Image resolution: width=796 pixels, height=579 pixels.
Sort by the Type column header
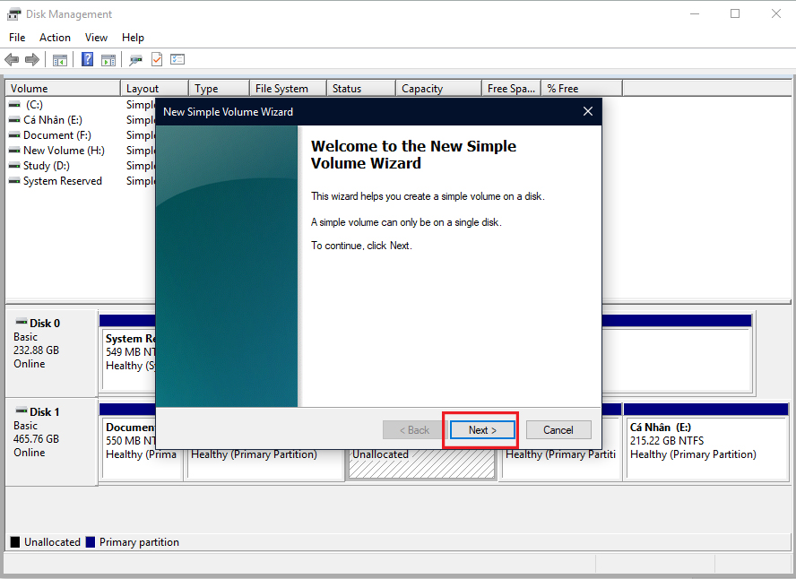(219, 89)
